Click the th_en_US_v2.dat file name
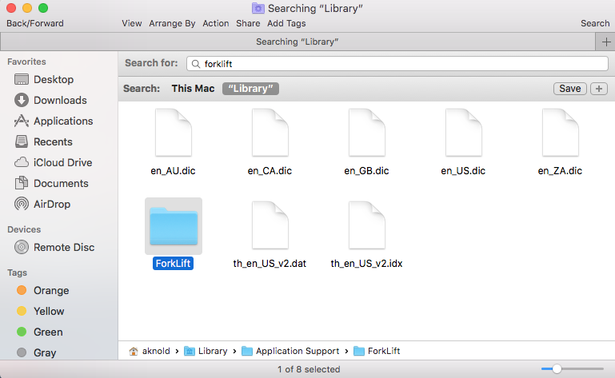The image size is (615, 378). point(270,264)
